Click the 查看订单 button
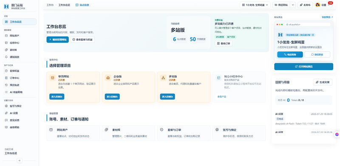340x166 pixels. pyautogui.click(x=224, y=43)
